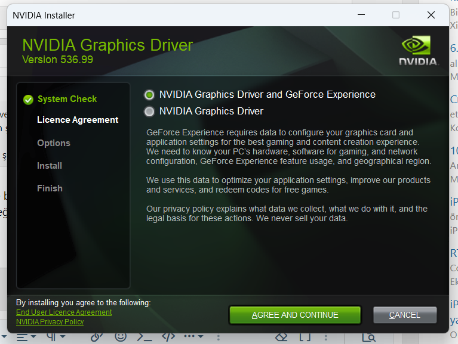458x344 pixels.
Task: Select the System Check step label
Action: click(x=67, y=99)
